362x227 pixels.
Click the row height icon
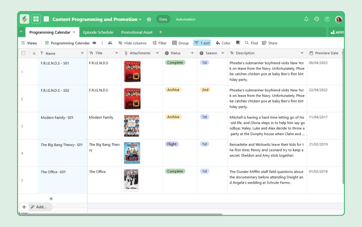(x=238, y=43)
